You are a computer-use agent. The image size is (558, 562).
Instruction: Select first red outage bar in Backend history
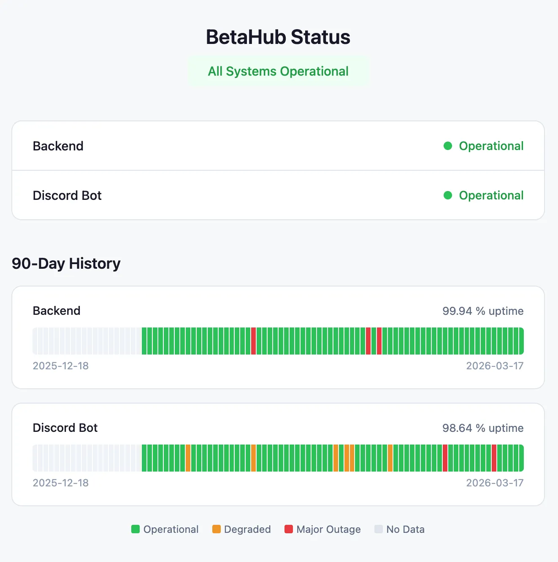point(254,341)
